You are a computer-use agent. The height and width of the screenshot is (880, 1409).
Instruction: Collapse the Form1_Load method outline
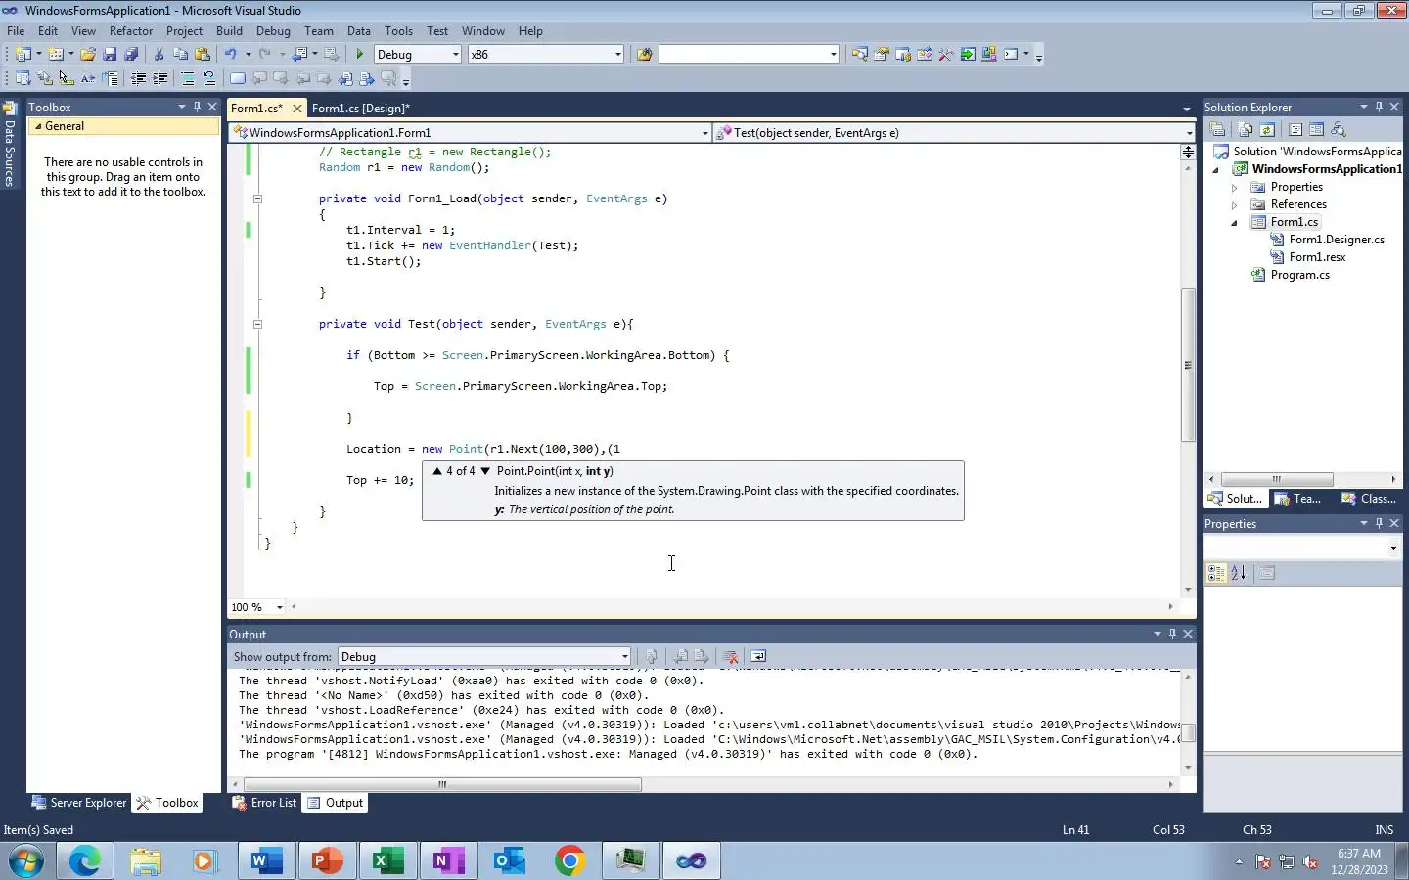pos(257,198)
